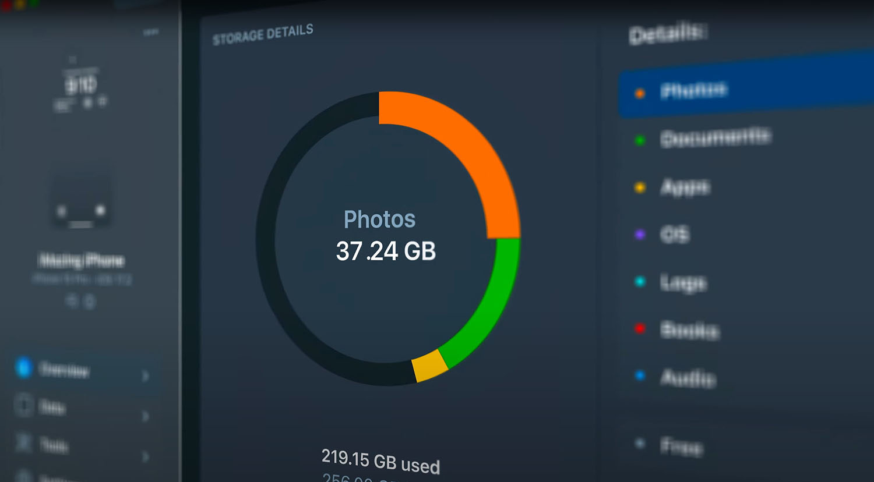The height and width of the screenshot is (482, 874).
Task: Click the Data icon in sidebar
Action: pos(24,405)
